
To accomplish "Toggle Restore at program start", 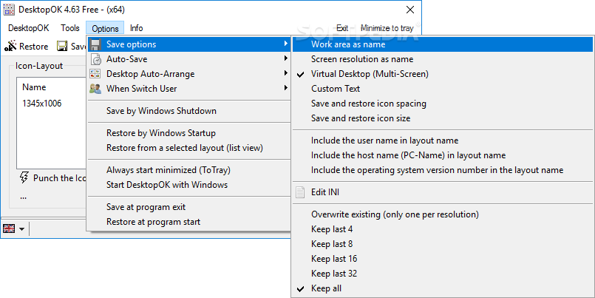I will tap(189, 222).
